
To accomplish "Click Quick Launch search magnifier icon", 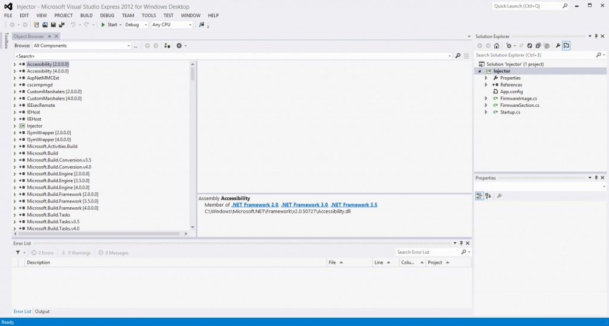I will (565, 6).
